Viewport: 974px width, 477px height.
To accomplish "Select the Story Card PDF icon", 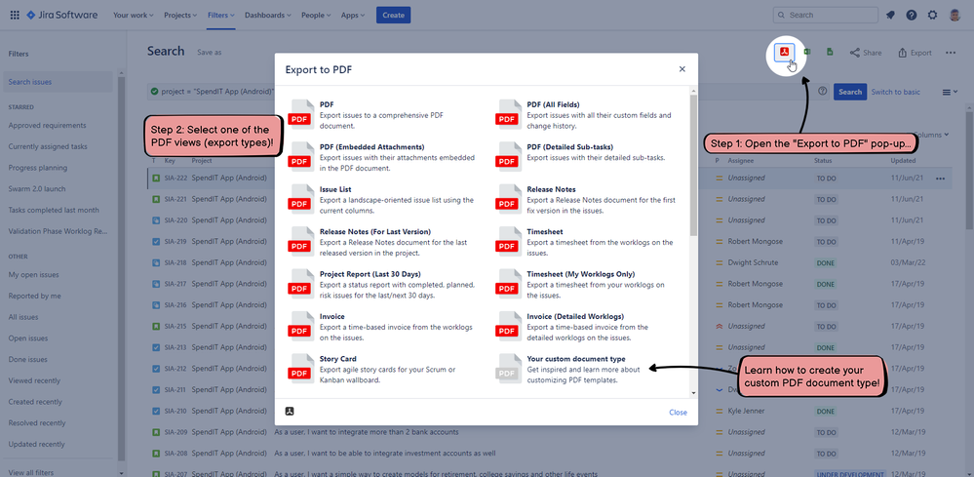I will pos(299,367).
